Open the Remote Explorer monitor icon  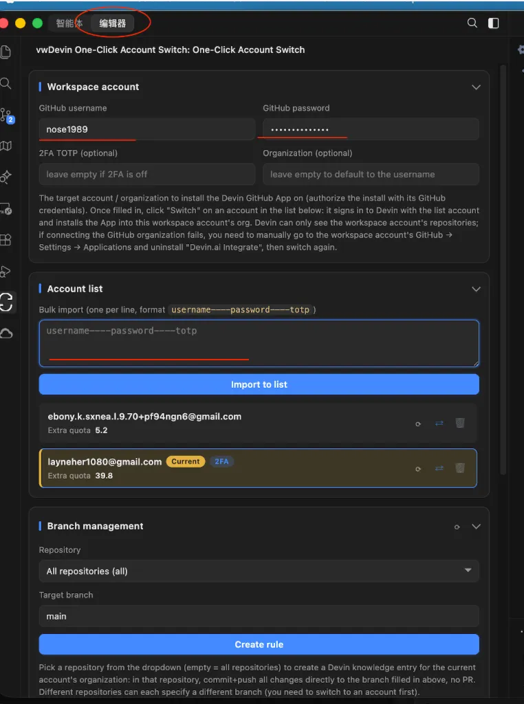pyautogui.click(x=6, y=208)
